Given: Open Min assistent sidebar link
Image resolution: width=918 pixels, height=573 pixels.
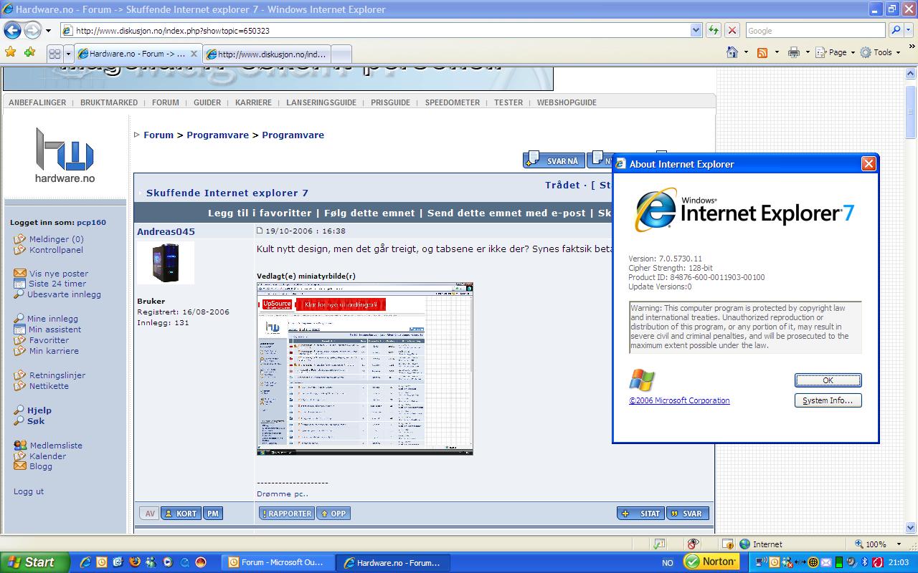Looking at the screenshot, I should (55, 329).
